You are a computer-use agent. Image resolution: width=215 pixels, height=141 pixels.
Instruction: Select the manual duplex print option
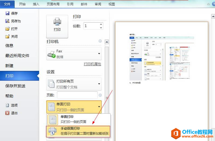pos(78,131)
